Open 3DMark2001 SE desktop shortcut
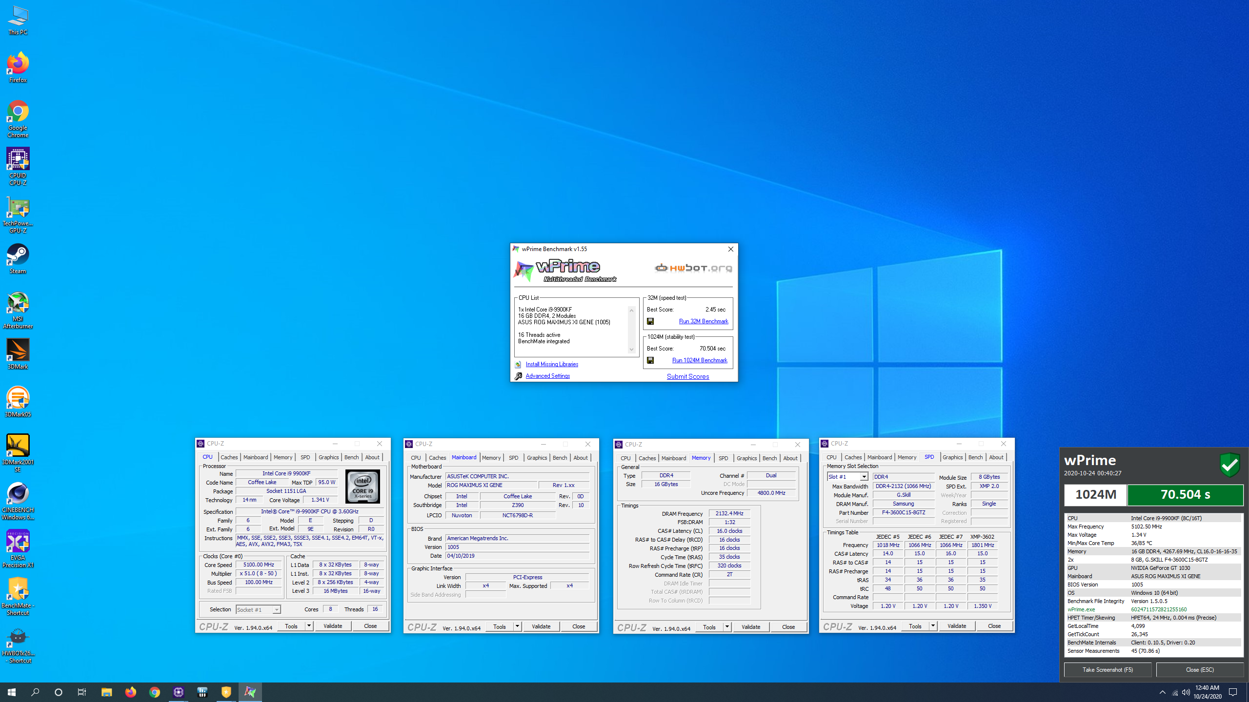This screenshot has width=1249, height=702. 18,453
